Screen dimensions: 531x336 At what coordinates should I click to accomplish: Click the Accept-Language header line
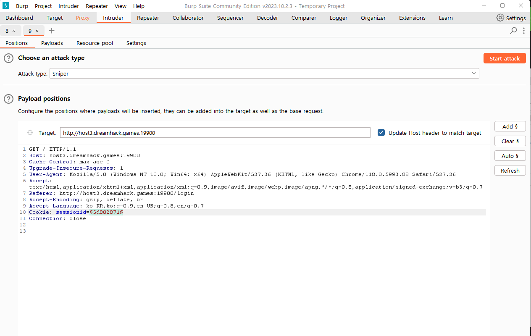116,206
